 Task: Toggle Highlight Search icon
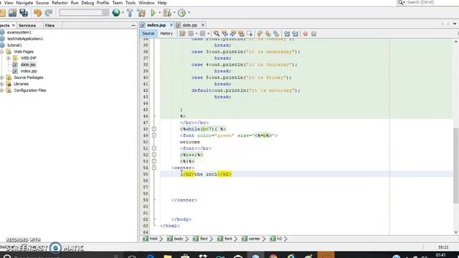(241, 34)
